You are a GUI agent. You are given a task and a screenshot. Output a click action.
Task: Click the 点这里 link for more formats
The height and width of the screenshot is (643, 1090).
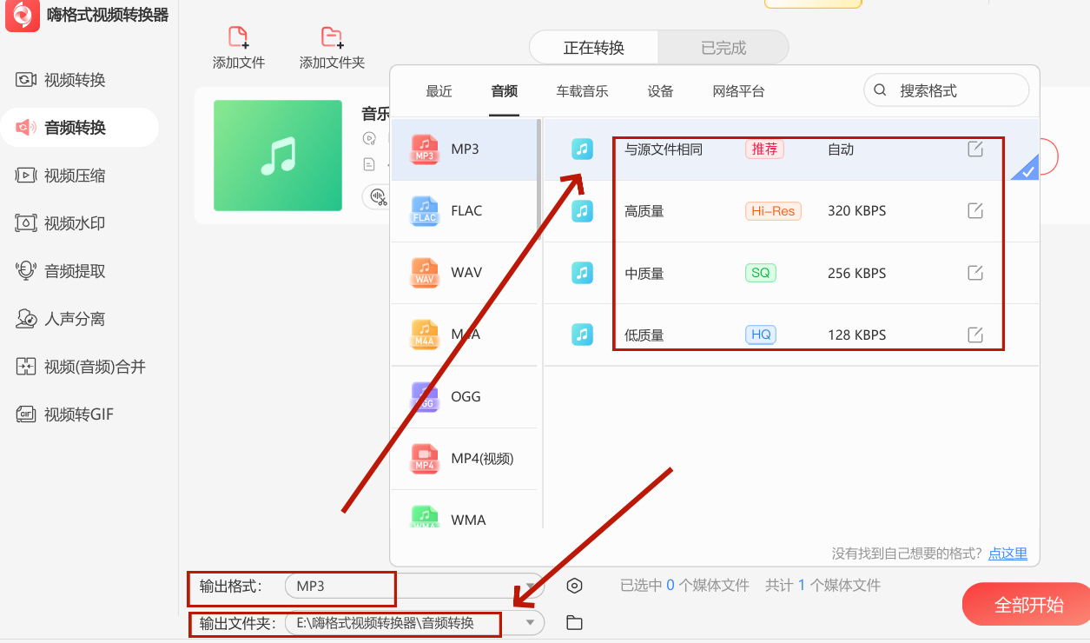point(1007,553)
